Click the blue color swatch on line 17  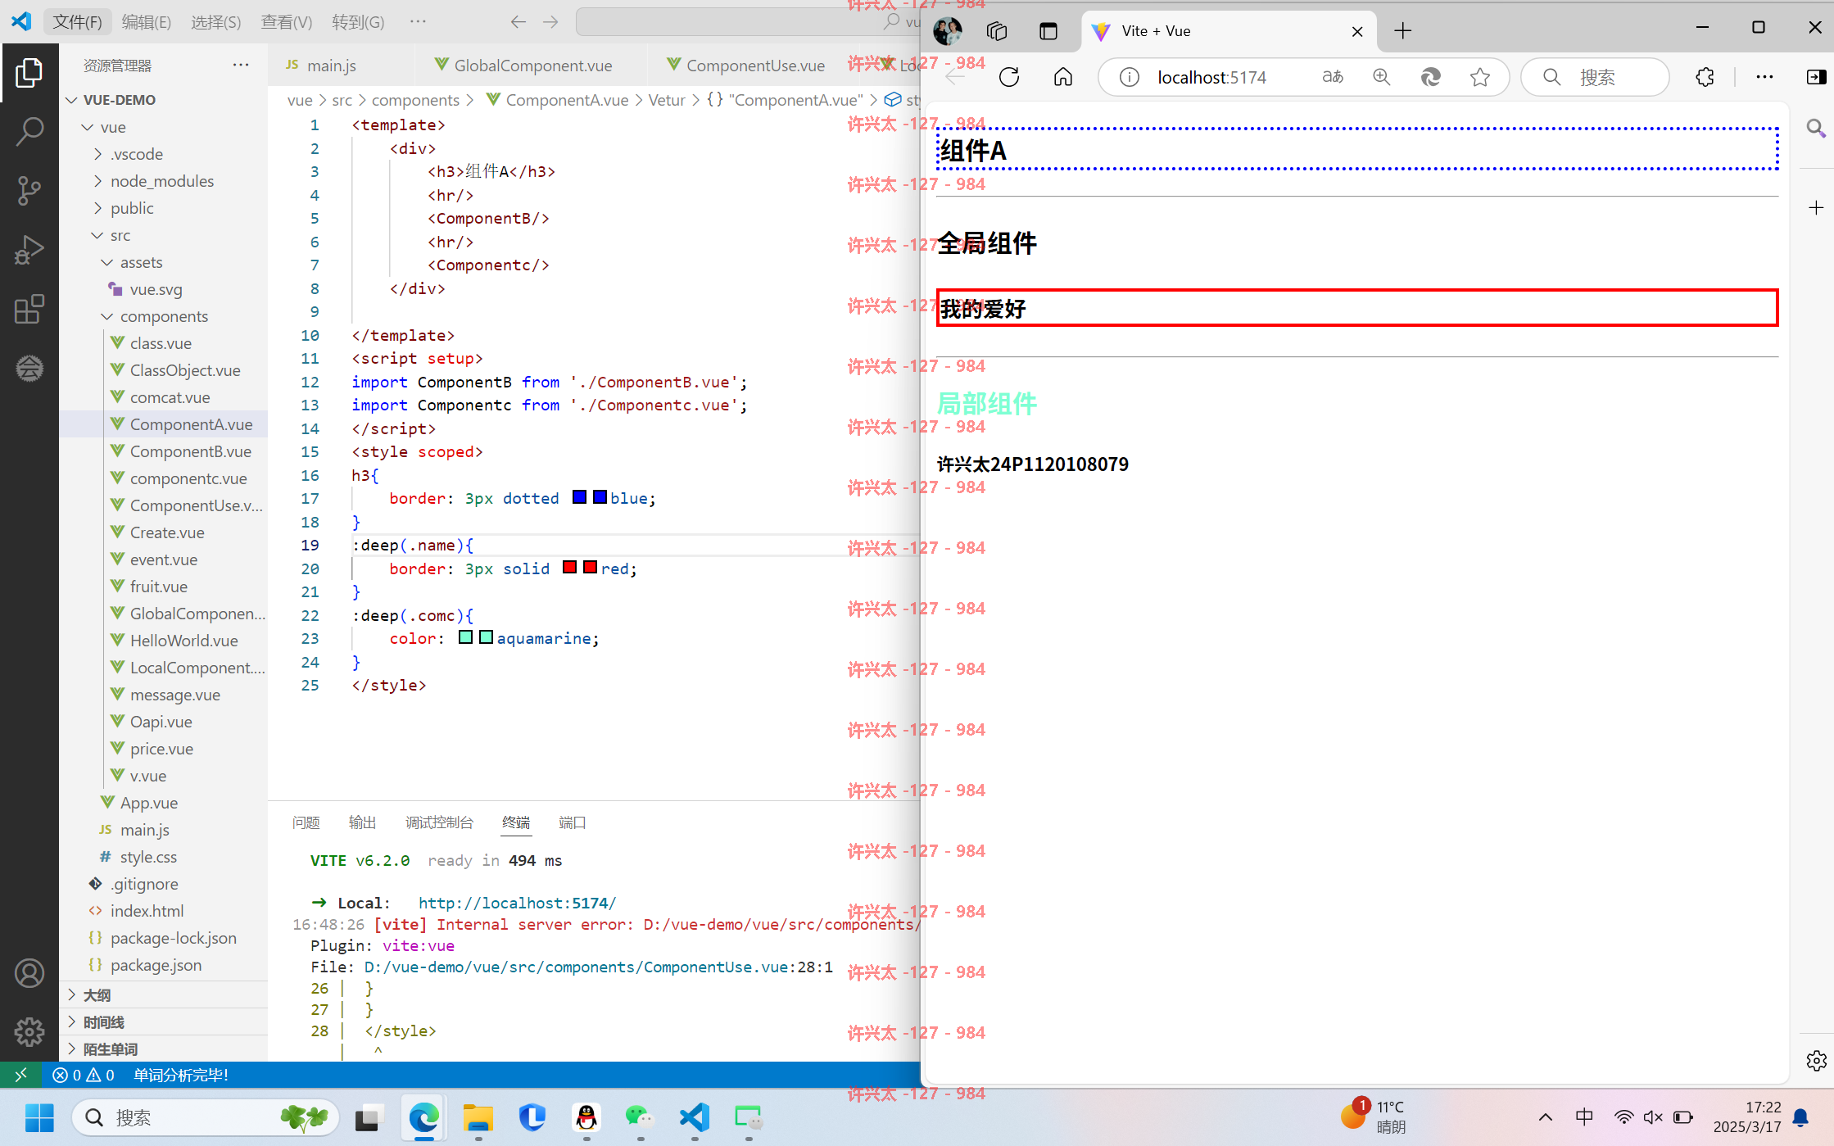[x=580, y=497]
